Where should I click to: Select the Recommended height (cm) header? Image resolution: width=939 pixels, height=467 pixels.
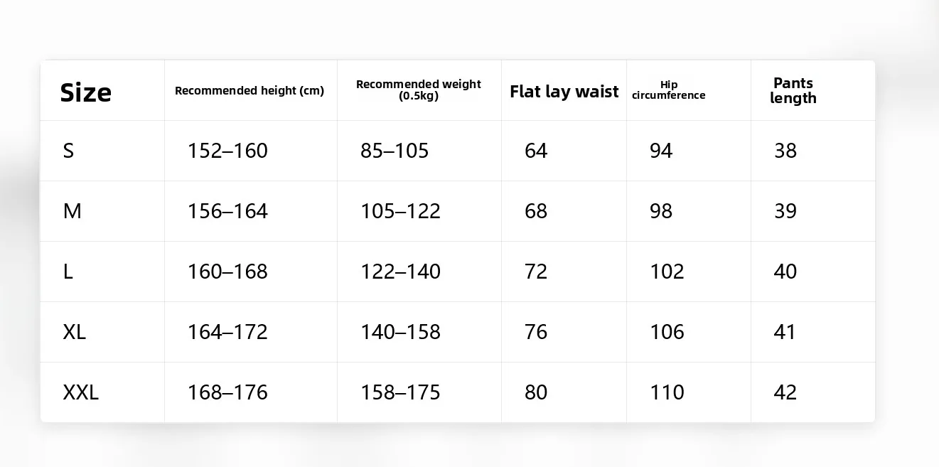249,91
